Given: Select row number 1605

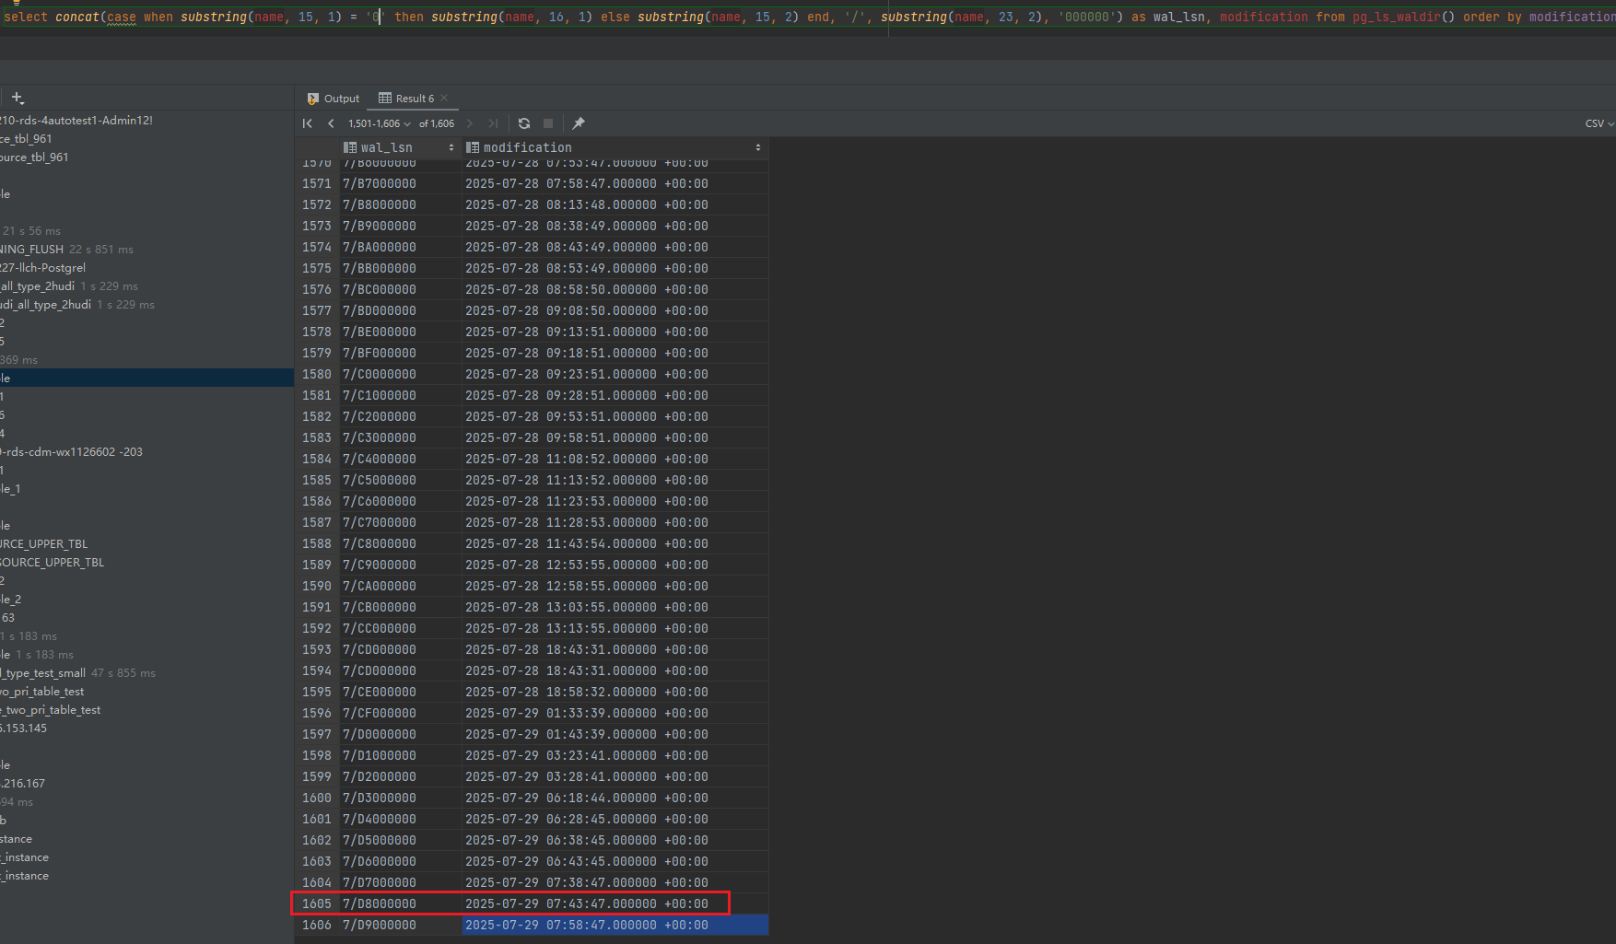Looking at the screenshot, I should tap(317, 904).
